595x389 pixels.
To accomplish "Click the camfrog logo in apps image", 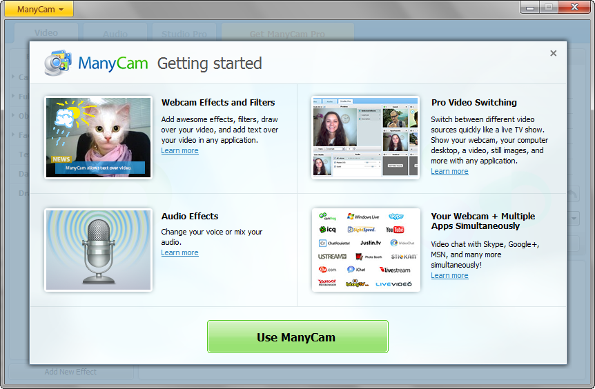I will (x=327, y=217).
